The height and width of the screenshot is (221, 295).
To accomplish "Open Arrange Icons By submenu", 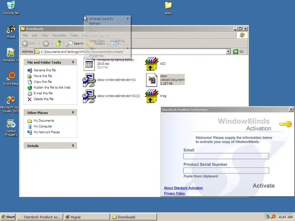I will (x=107, y=19).
